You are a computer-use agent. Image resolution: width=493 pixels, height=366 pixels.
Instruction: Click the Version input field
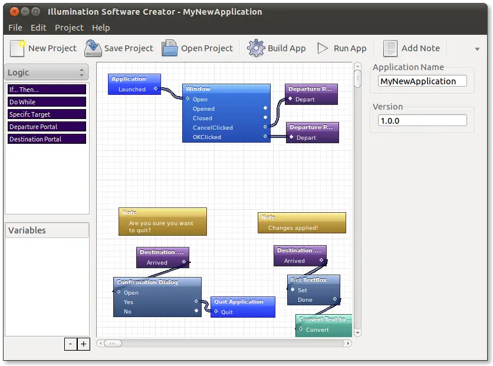pyautogui.click(x=422, y=120)
